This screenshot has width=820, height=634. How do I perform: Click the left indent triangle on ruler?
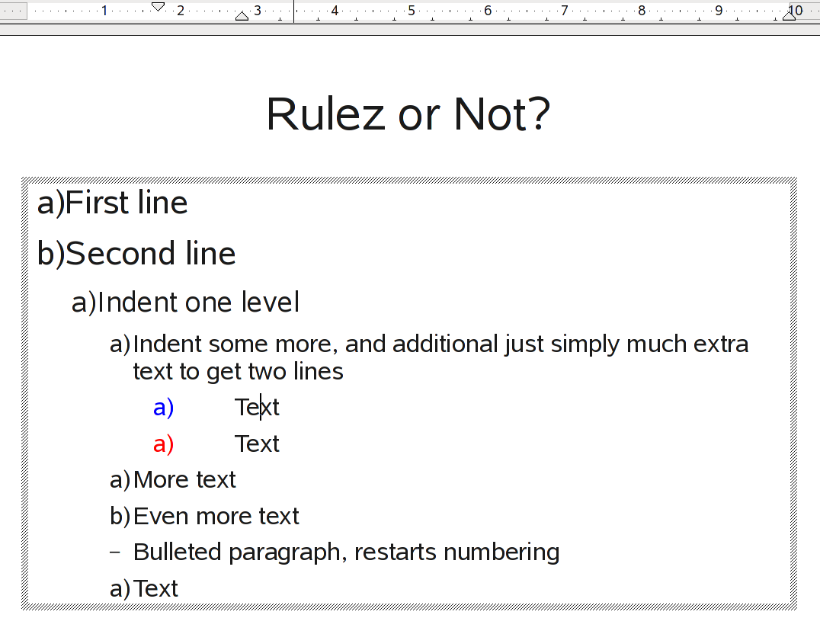click(242, 16)
